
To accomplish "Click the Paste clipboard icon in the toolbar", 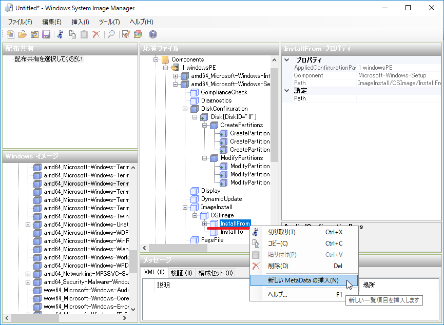I will [84, 34].
